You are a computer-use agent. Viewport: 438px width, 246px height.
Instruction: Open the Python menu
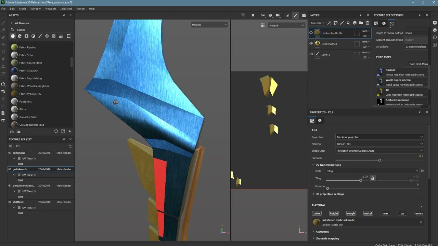coord(80,9)
